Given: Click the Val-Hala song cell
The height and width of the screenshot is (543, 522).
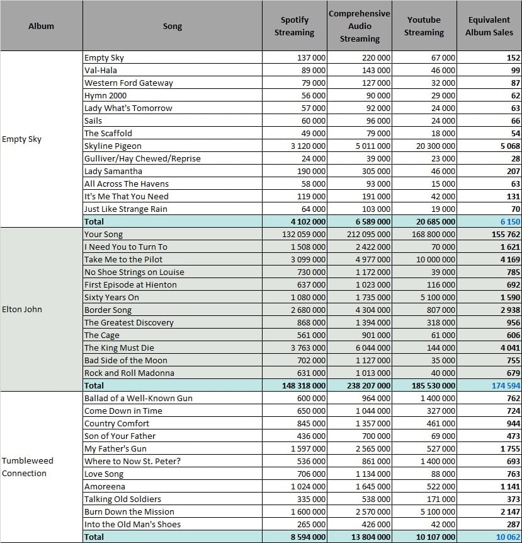Looking at the screenshot, I should [x=172, y=70].
